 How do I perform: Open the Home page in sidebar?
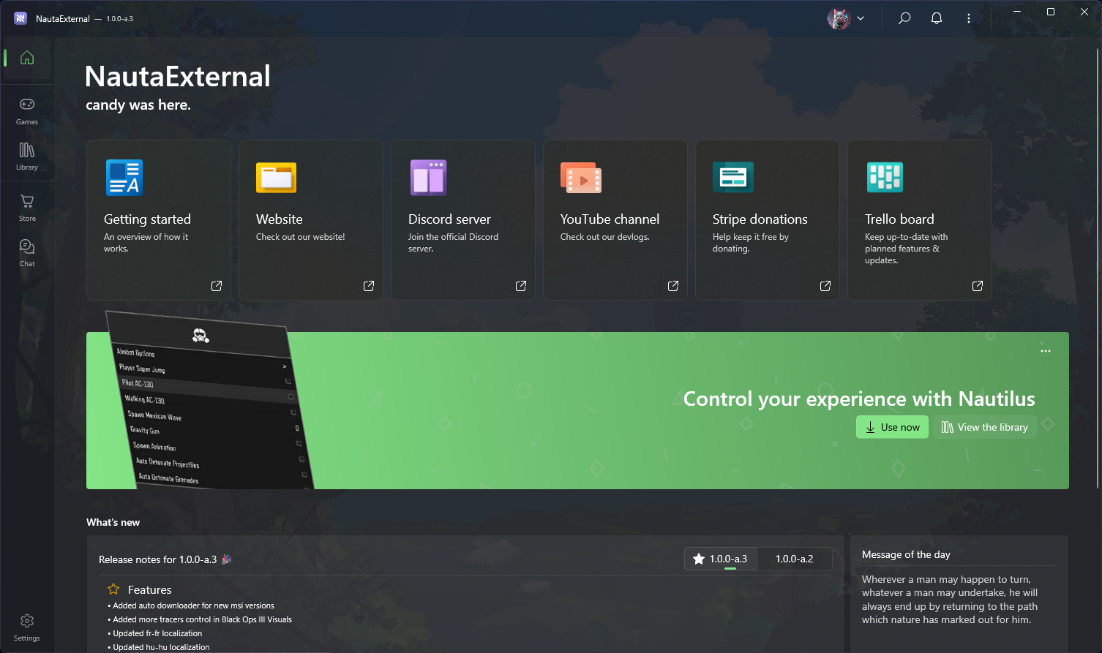pyautogui.click(x=27, y=58)
